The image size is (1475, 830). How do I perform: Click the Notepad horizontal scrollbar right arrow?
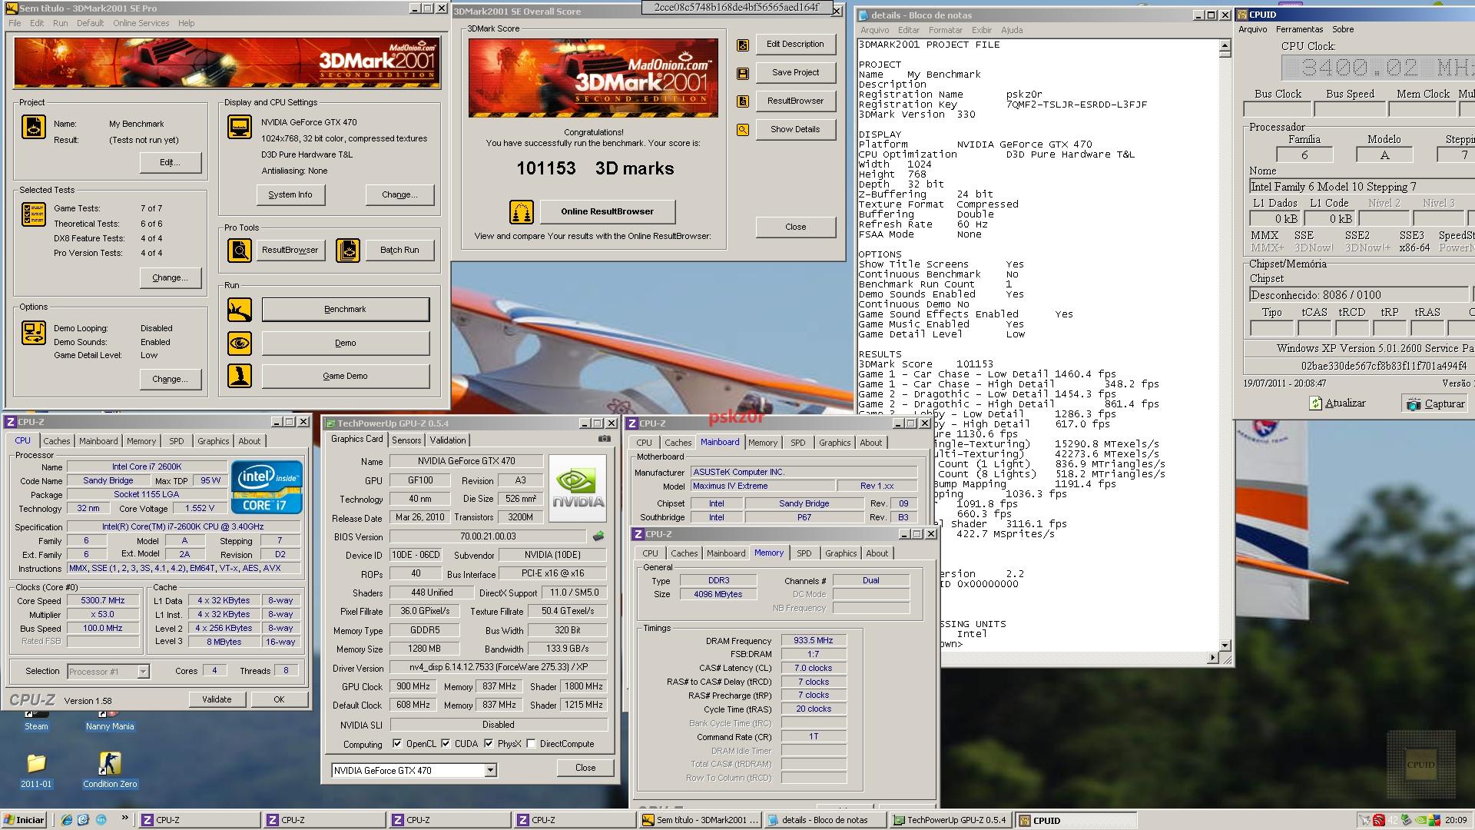1213,658
